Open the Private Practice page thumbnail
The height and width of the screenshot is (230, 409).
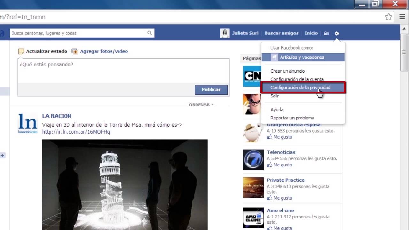click(253, 188)
